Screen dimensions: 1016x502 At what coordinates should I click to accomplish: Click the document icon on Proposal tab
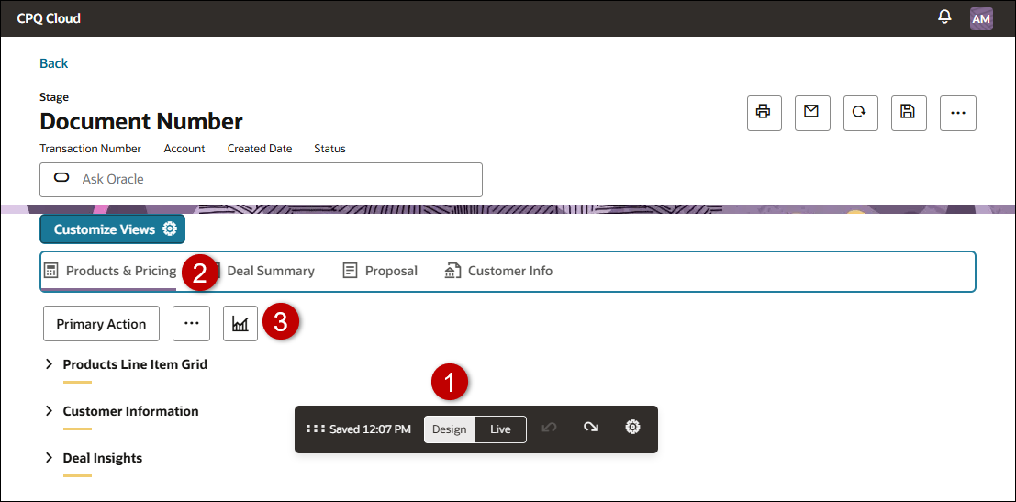(350, 271)
